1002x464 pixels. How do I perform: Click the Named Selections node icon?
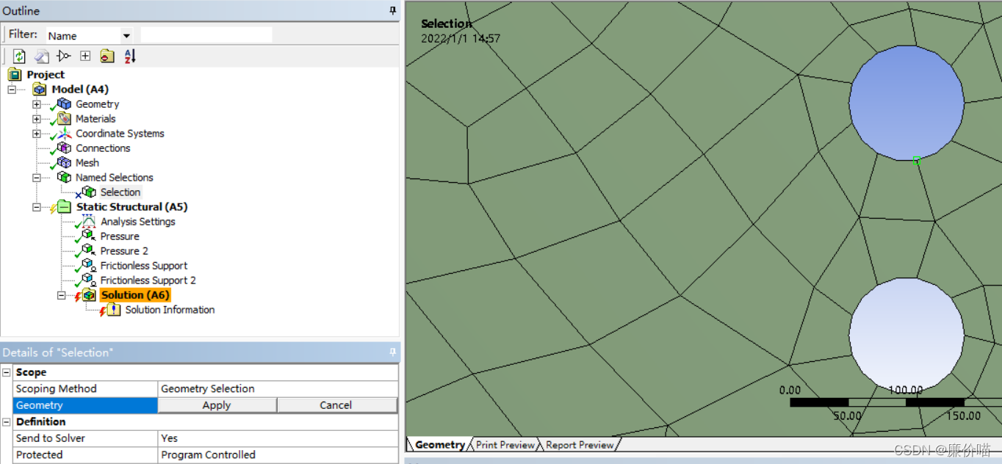pyautogui.click(x=64, y=178)
